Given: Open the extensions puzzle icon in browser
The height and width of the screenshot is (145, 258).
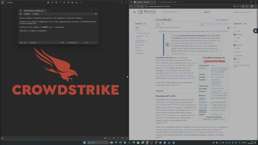Looking at the screenshot, I should (x=247, y=6).
